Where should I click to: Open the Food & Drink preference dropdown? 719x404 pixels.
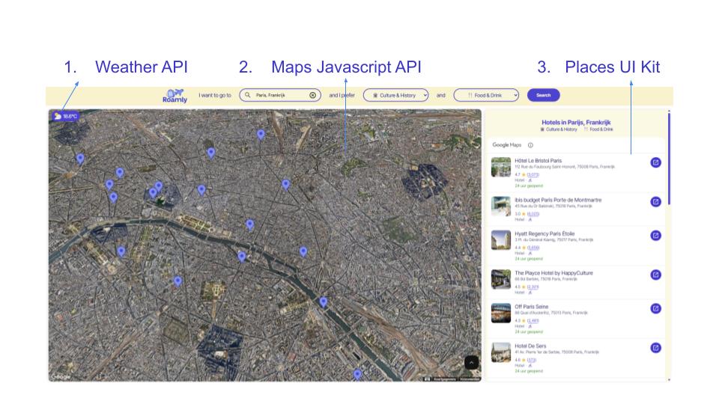coord(486,95)
